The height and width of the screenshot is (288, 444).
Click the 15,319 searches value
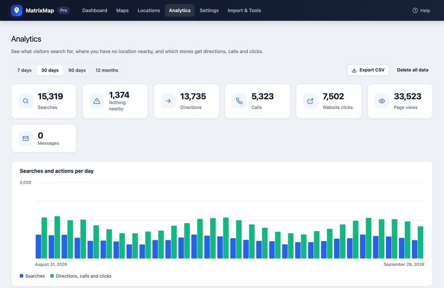coord(50,96)
